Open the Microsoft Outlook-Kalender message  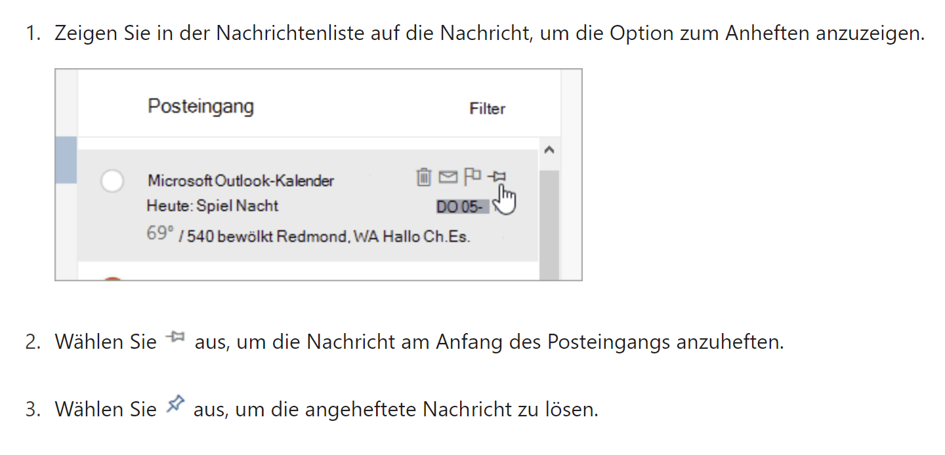pyautogui.click(x=241, y=180)
